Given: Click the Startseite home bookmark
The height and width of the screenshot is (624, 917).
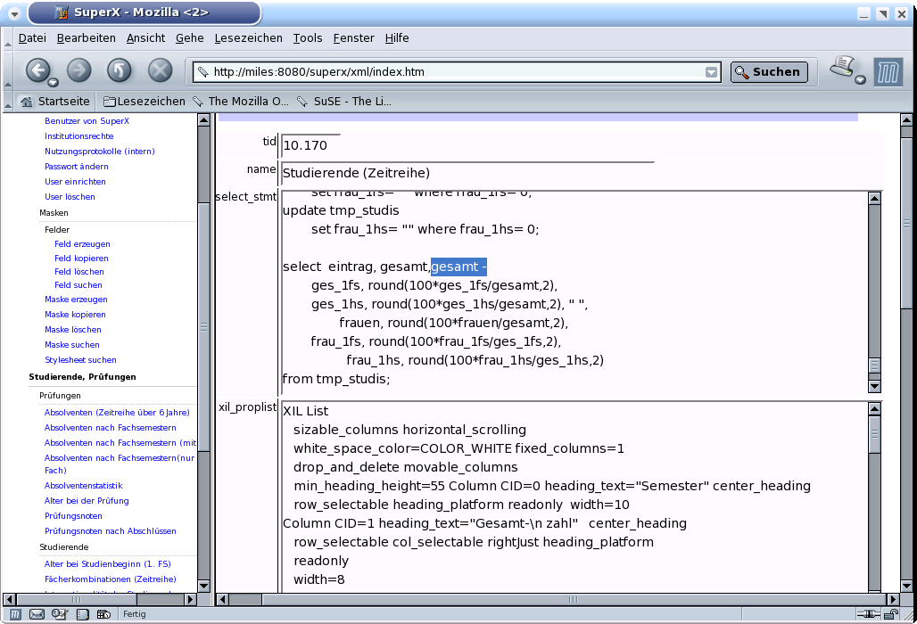Looking at the screenshot, I should (x=55, y=102).
